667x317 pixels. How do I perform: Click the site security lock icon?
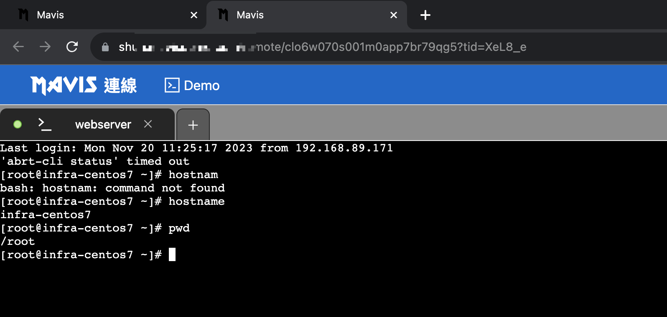pyautogui.click(x=105, y=47)
